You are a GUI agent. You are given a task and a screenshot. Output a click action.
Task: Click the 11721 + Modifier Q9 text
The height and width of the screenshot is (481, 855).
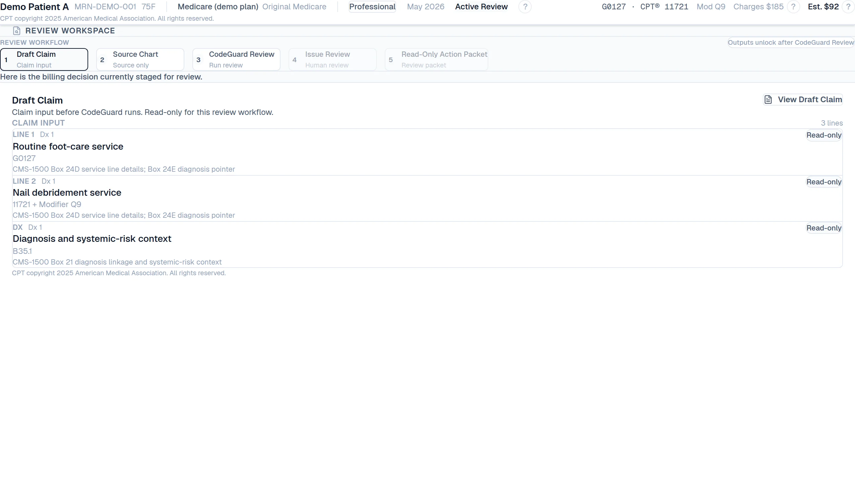tap(47, 204)
